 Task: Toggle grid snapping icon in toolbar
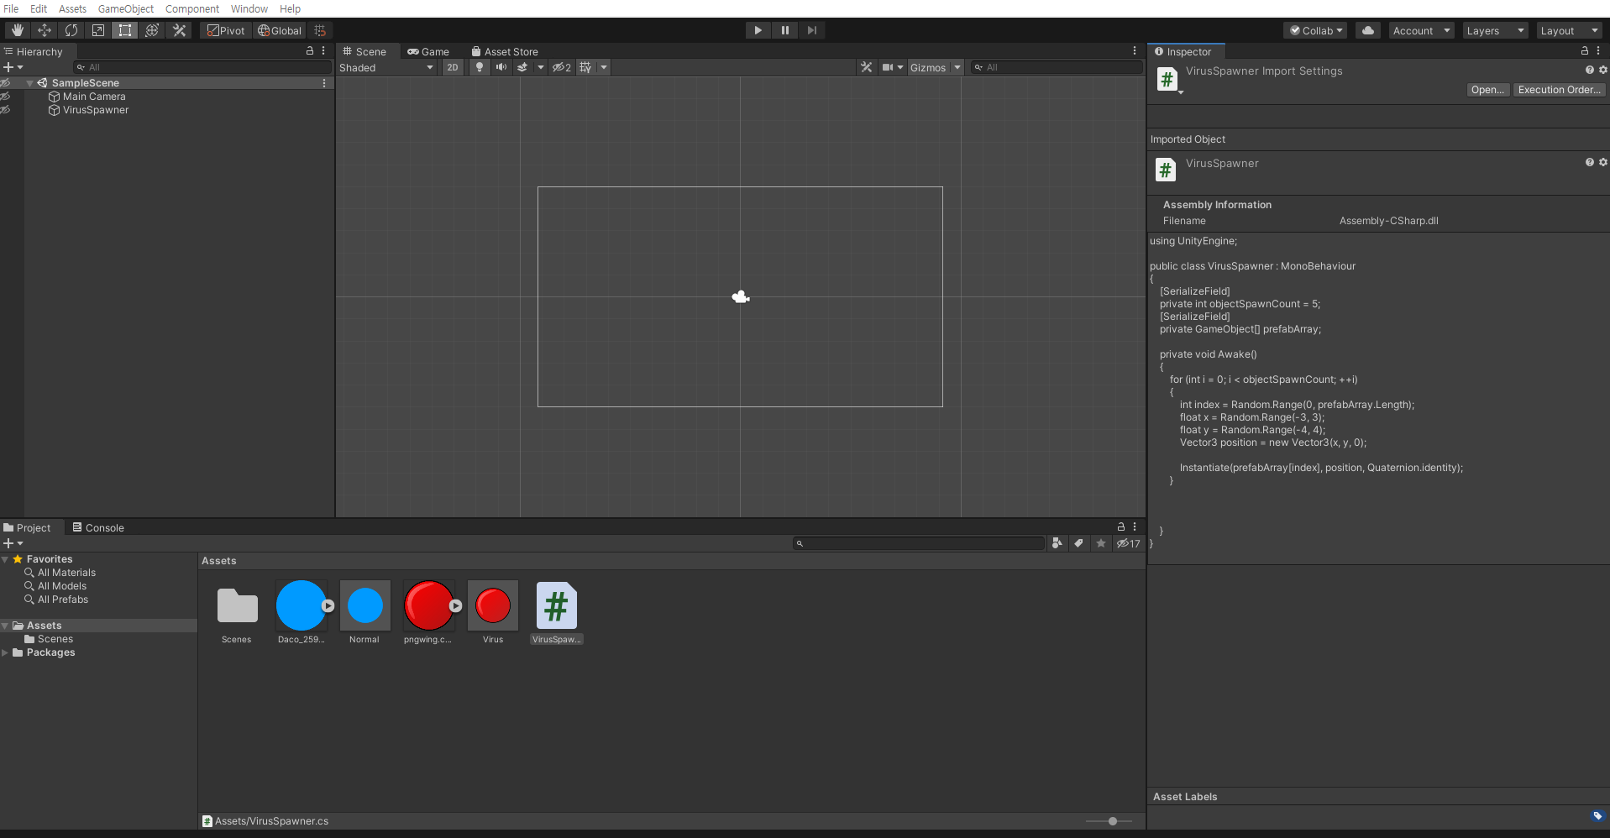click(320, 30)
